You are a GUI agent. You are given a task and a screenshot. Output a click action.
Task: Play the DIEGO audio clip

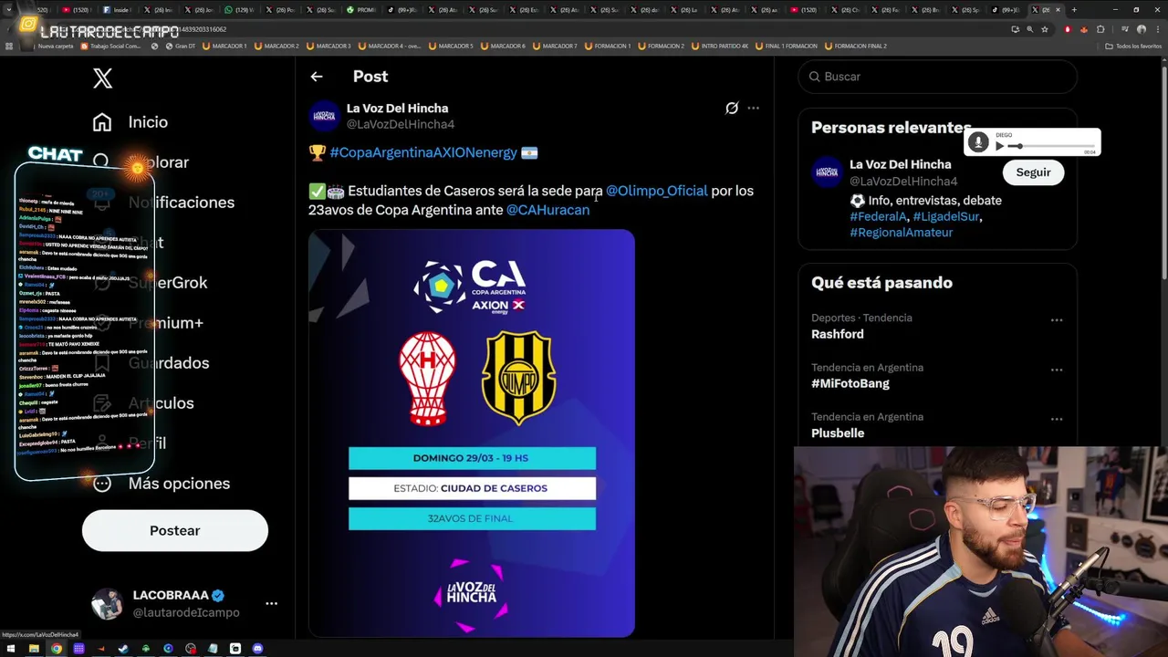999,146
